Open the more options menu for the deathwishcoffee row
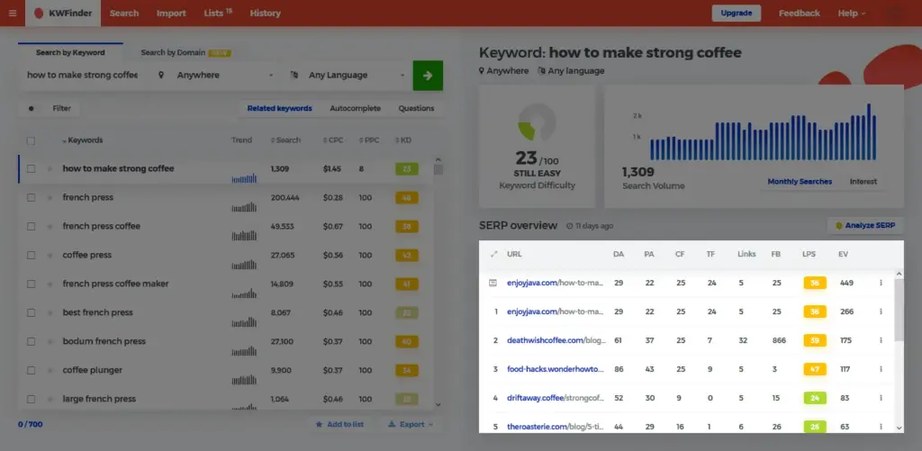The width and height of the screenshot is (922, 451). coord(881,340)
